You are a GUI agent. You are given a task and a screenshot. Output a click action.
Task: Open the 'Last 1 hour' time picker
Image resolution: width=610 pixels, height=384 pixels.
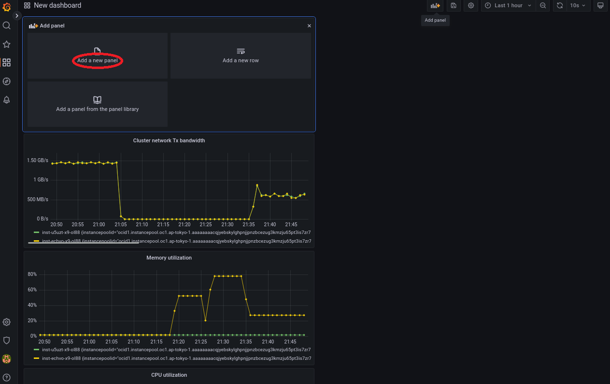508,6
